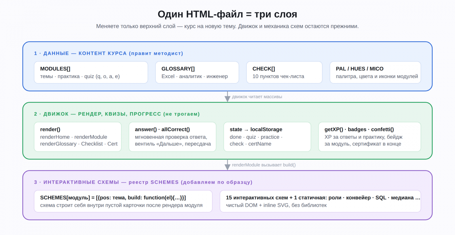Click the text 'done · quiz · practice ·'

pyautogui.click(x=256, y=137)
